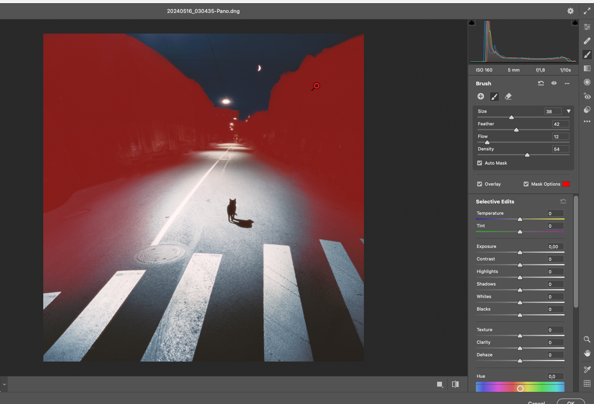Select the Red Eye removal tool
594x404 pixels.
(587, 96)
